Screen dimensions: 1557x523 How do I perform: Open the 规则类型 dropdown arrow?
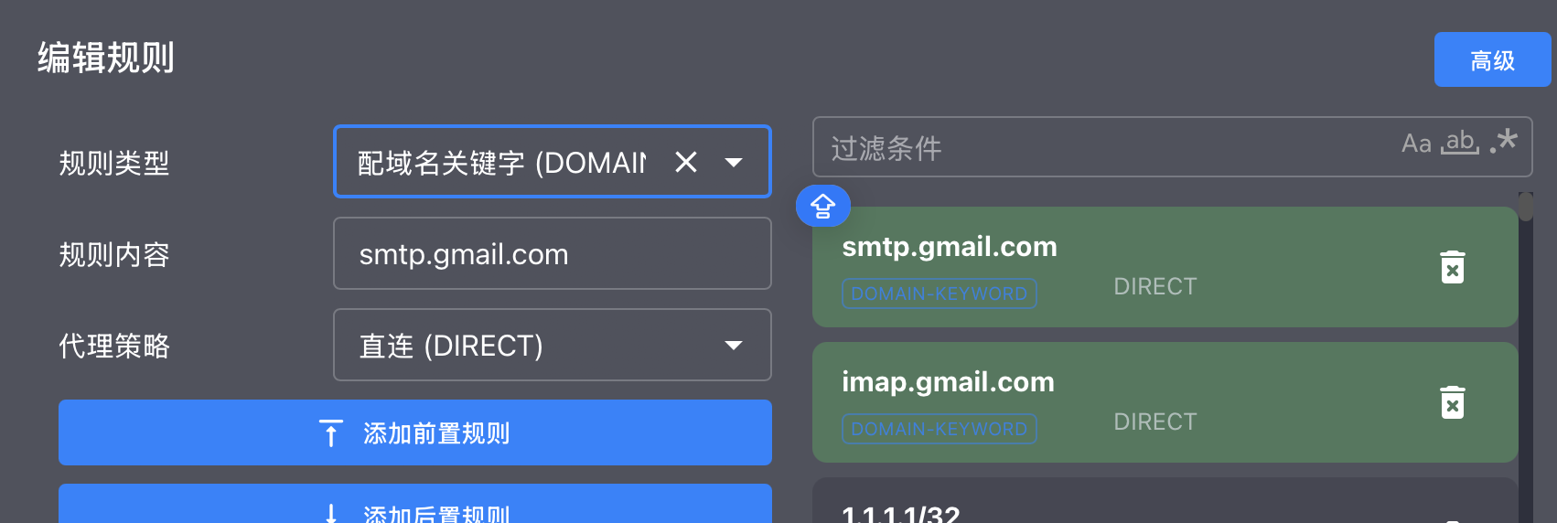click(734, 163)
